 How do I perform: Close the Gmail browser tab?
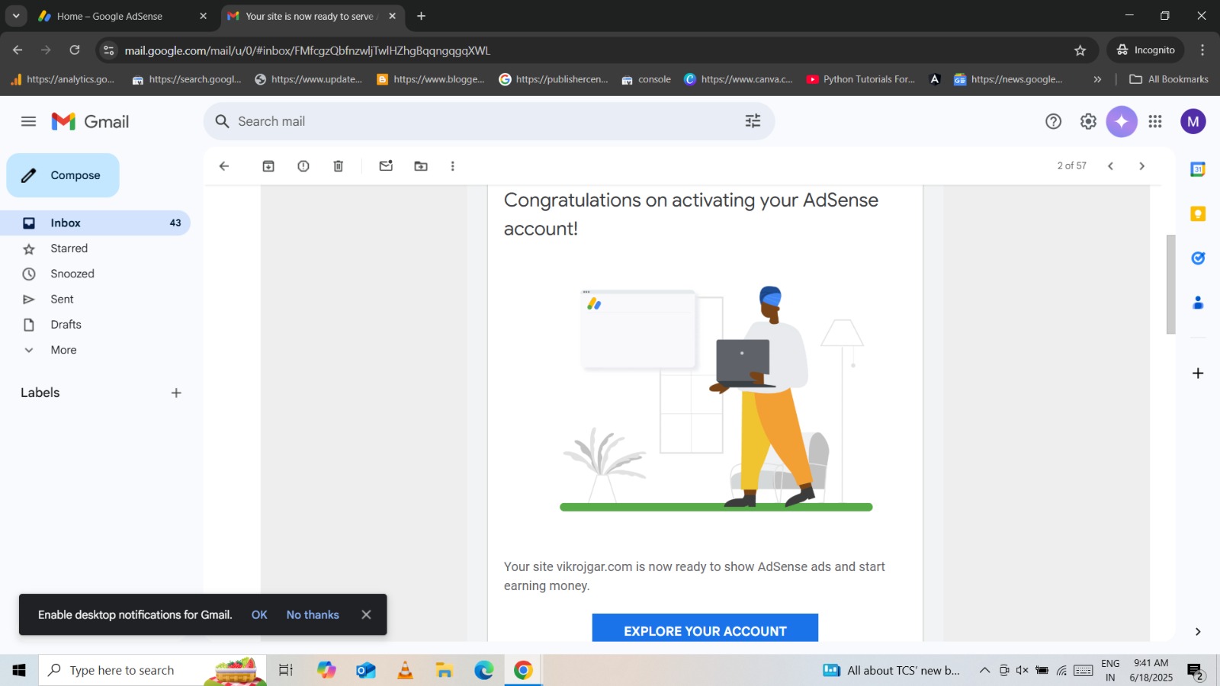click(x=392, y=16)
